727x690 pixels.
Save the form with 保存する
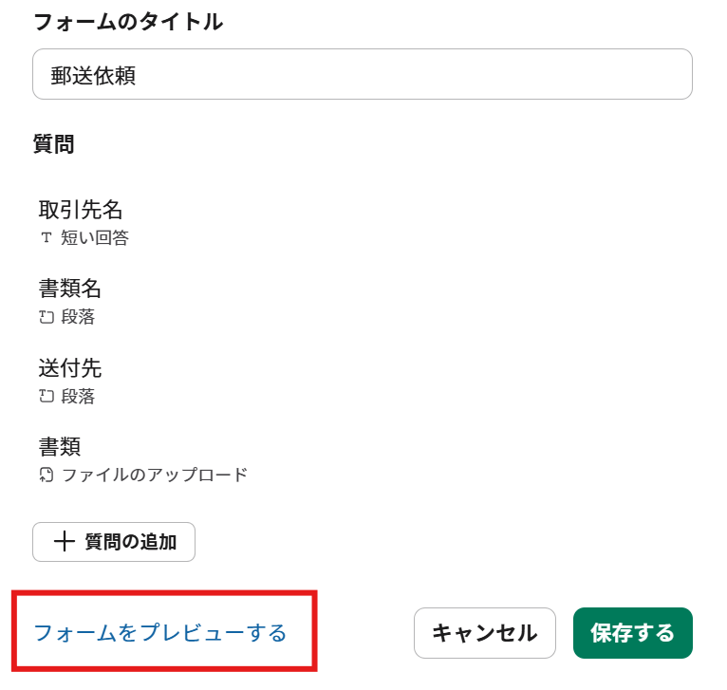(x=632, y=633)
